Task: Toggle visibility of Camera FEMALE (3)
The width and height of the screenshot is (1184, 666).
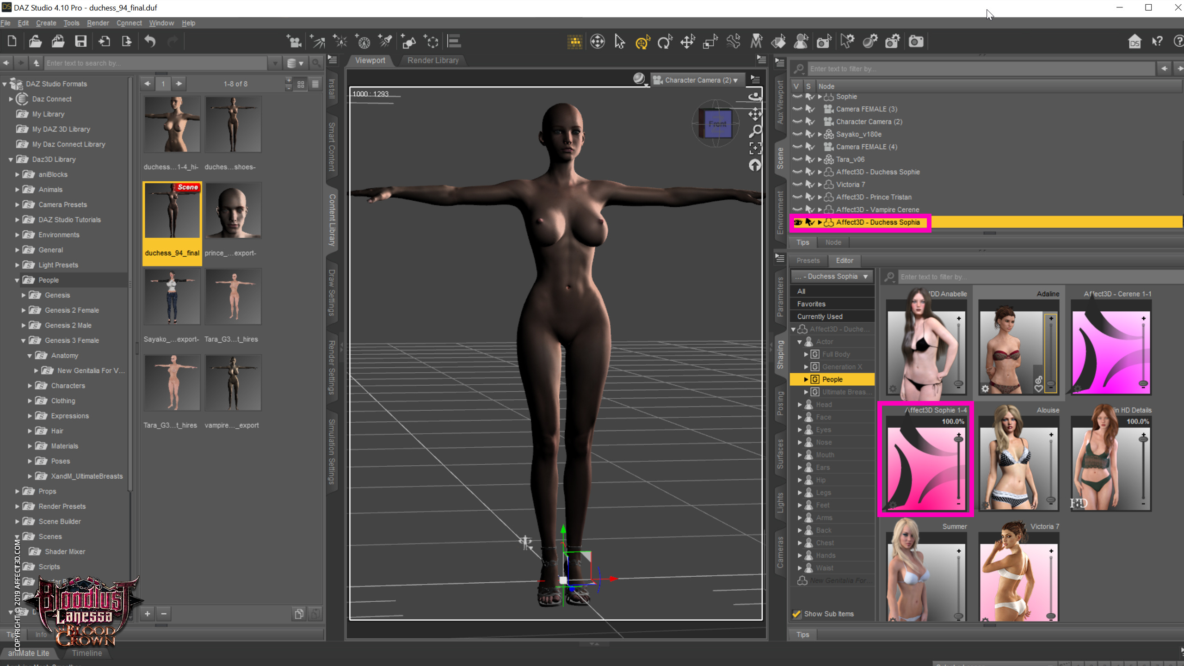Action: pyautogui.click(x=797, y=109)
